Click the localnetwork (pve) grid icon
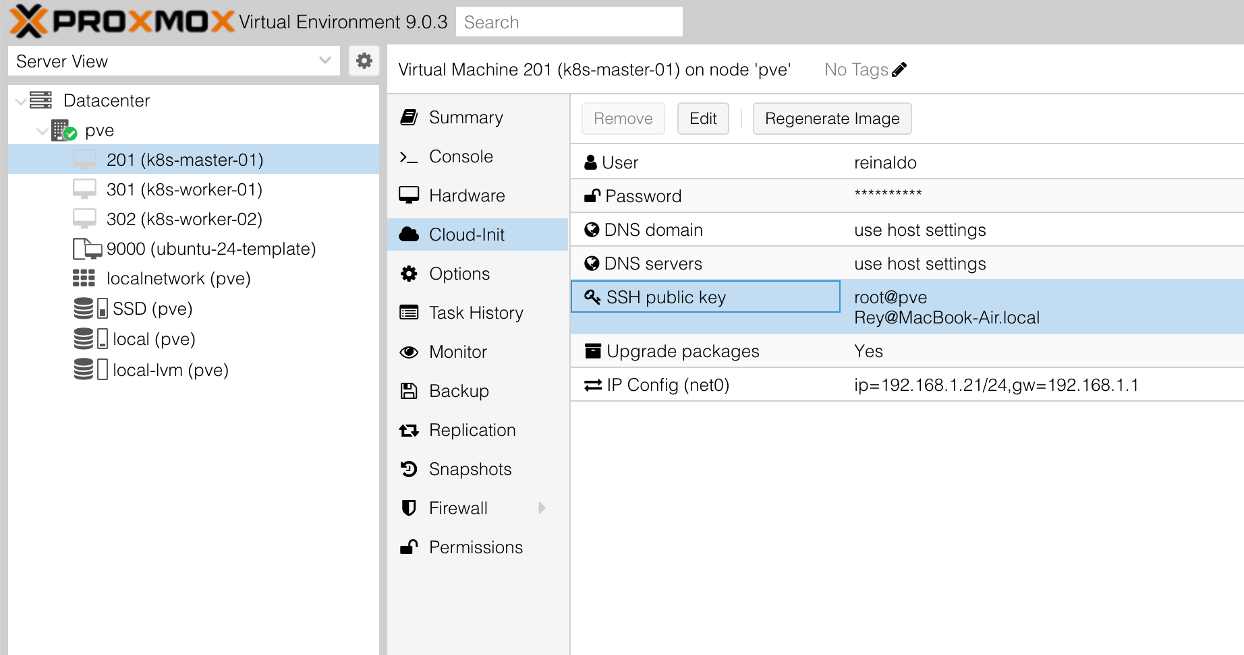 [84, 278]
